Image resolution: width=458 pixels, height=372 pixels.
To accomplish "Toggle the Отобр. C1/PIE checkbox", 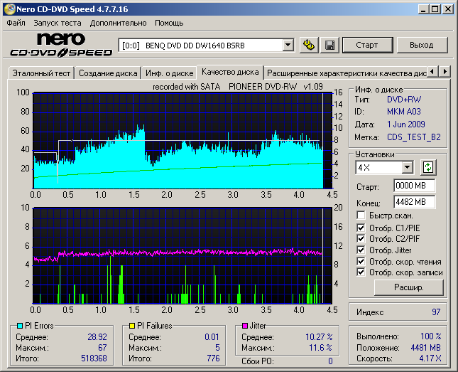I will pos(361,228).
